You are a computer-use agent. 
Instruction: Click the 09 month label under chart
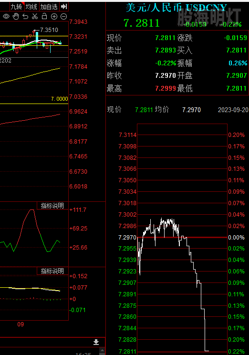tap(21, 324)
